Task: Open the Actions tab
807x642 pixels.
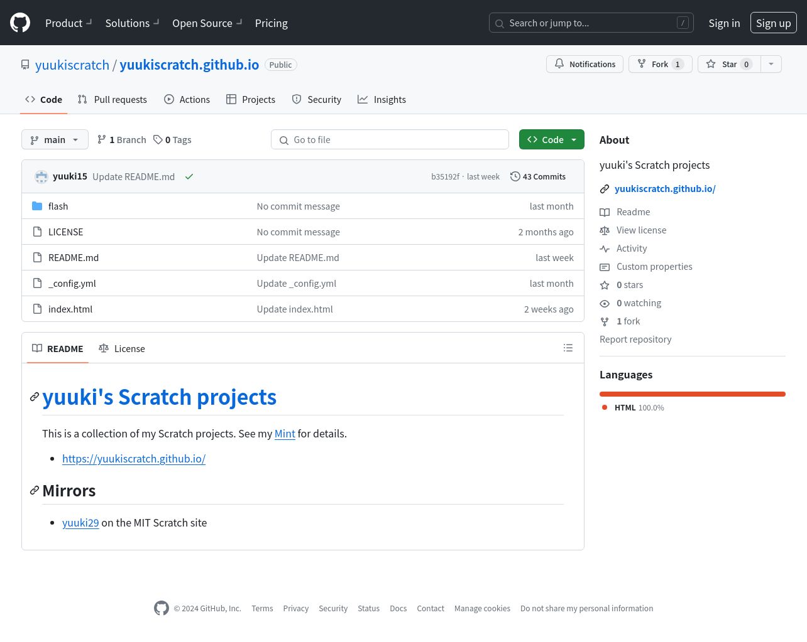Action: (187, 99)
